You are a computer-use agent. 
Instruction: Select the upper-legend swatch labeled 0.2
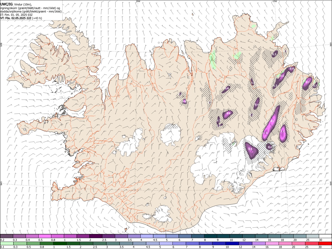[x=6, y=236]
